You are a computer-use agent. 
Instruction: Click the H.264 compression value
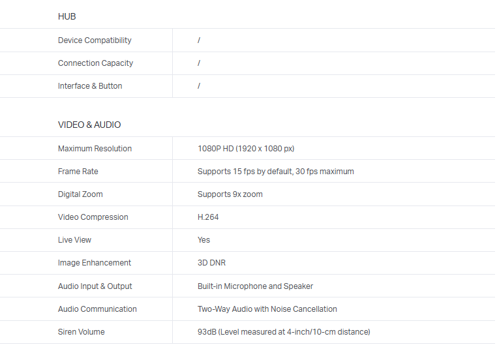point(208,217)
